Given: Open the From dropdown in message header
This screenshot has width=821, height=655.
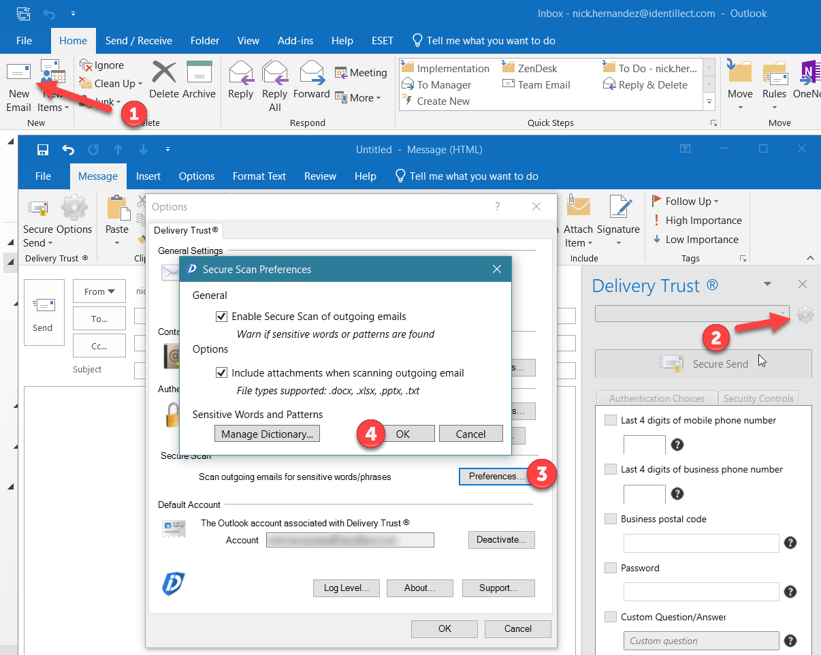Looking at the screenshot, I should (99, 291).
